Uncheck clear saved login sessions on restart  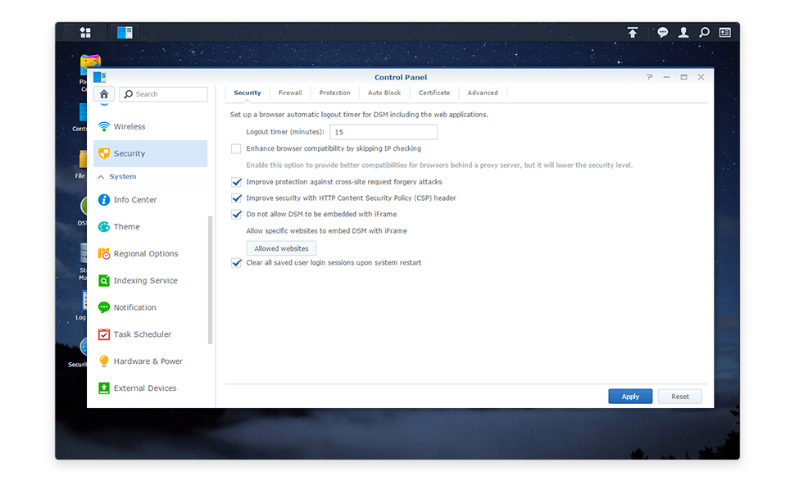237,263
